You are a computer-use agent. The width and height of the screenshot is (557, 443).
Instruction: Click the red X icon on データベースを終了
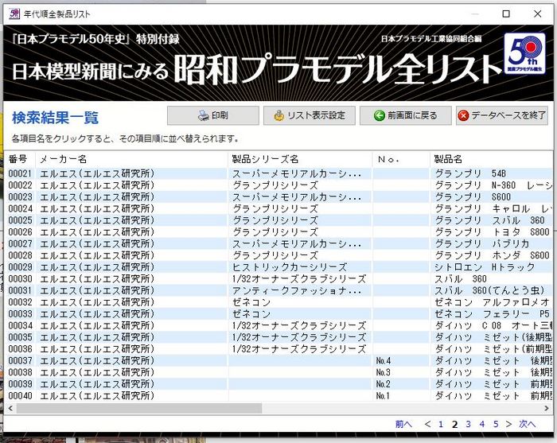463,115
